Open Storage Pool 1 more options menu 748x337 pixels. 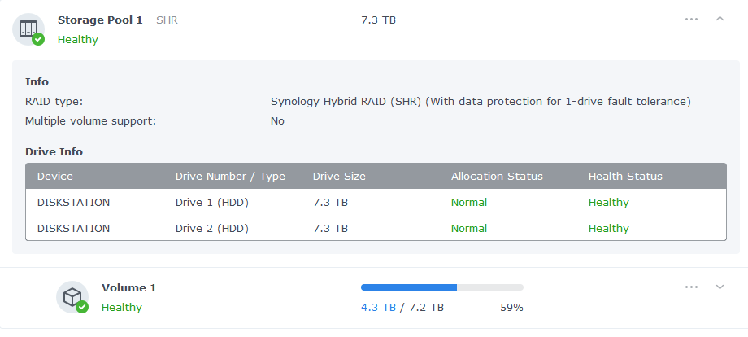pyautogui.click(x=691, y=19)
